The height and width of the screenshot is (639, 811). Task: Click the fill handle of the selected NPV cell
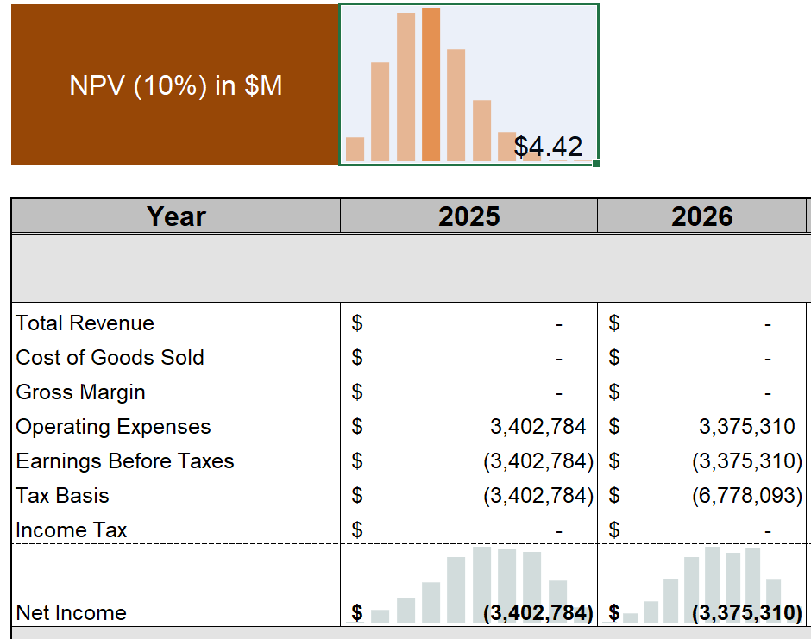pyautogui.click(x=596, y=162)
